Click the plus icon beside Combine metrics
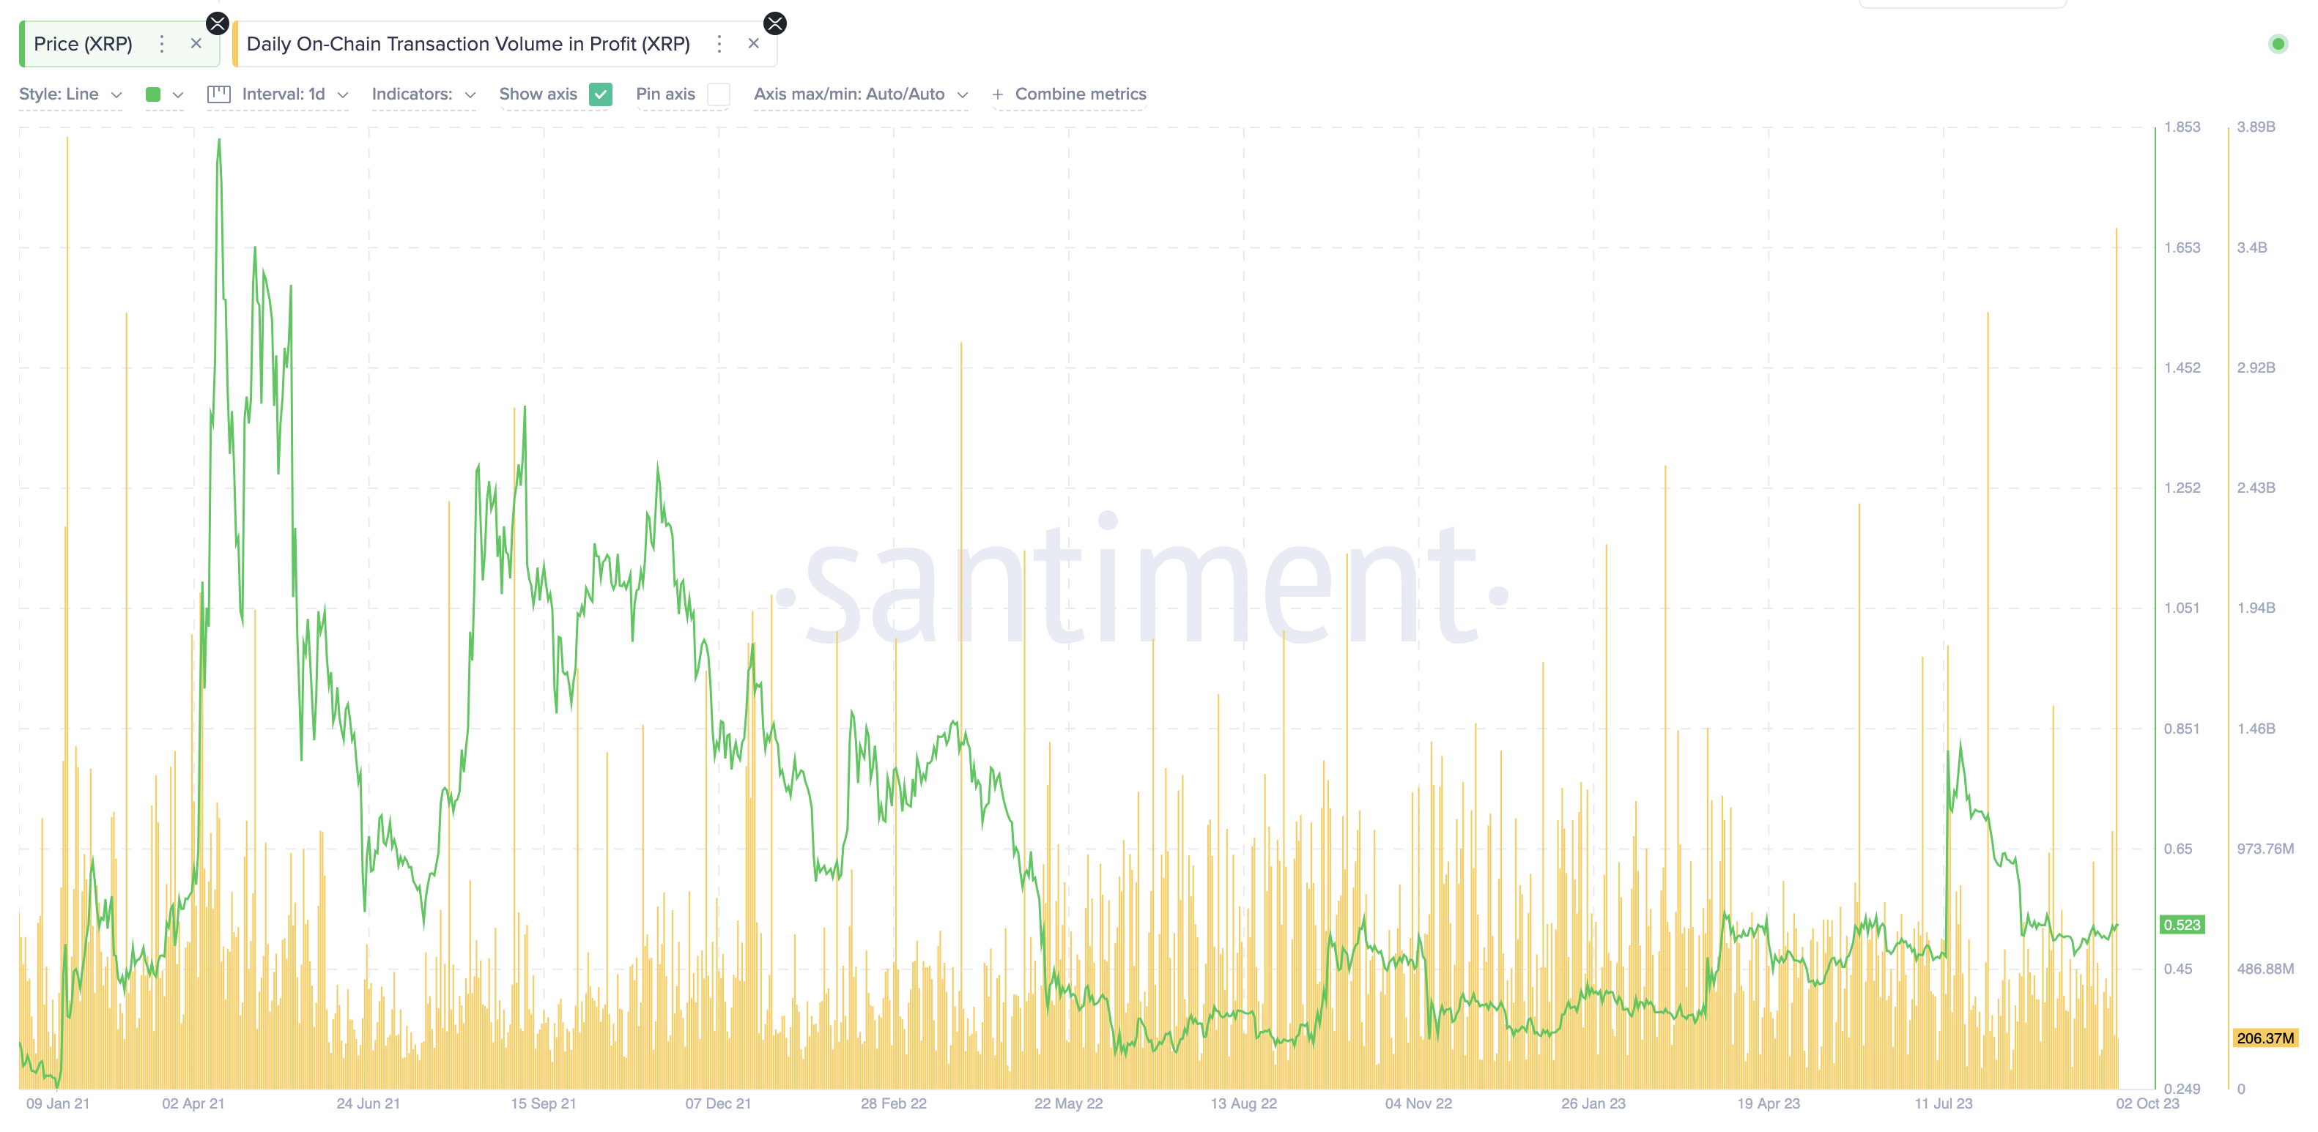Image resolution: width=2318 pixels, height=1132 pixels. (997, 94)
